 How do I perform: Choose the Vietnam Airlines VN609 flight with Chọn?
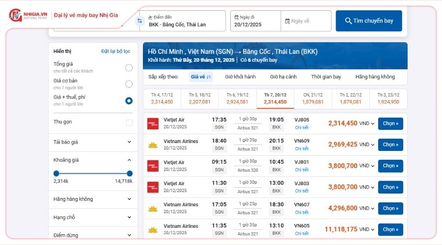[x=390, y=145]
